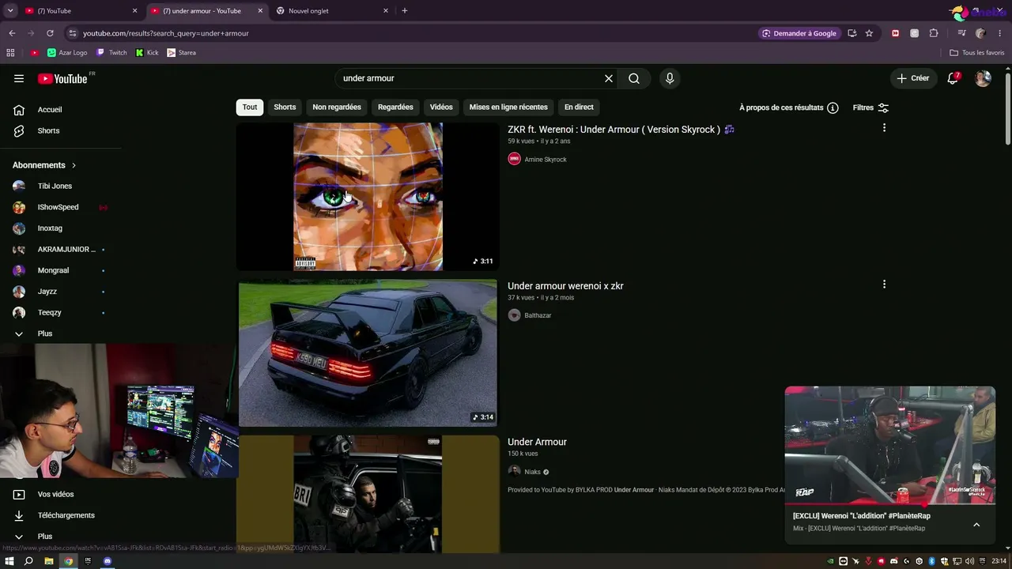This screenshot has width=1012, height=569.
Task: Open the Chrome extensions puzzle icon
Action: point(934,33)
